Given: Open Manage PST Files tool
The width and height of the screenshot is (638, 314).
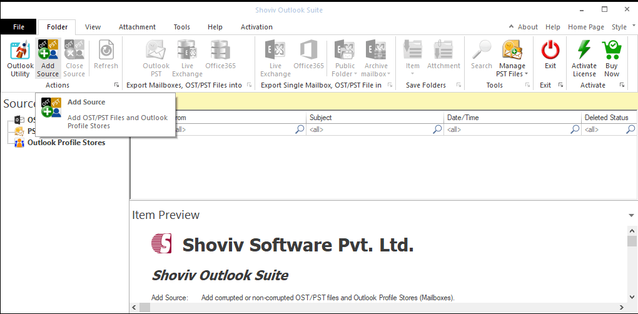Looking at the screenshot, I should tap(512, 59).
